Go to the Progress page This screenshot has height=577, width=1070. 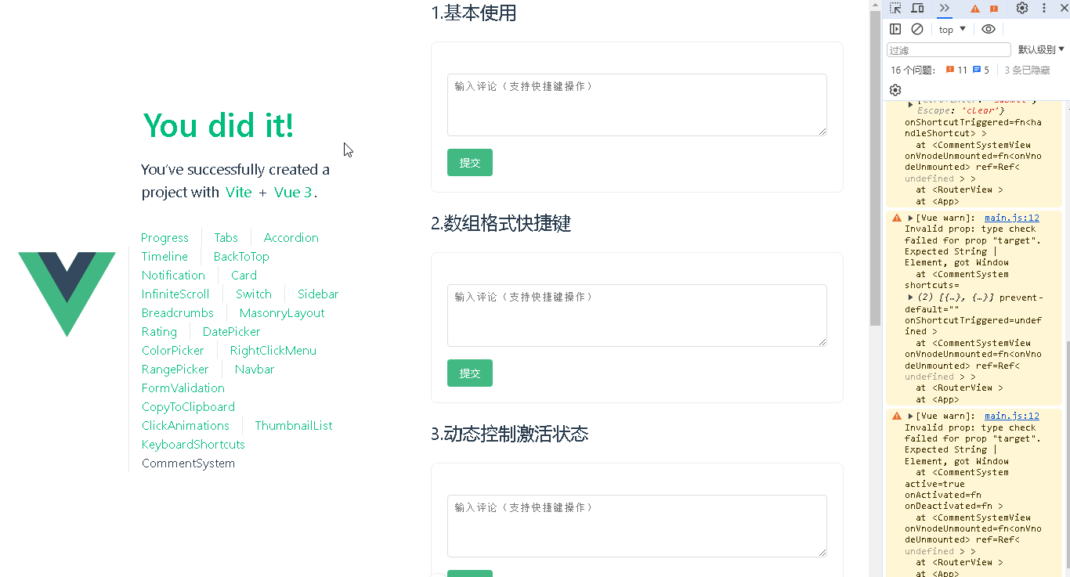pos(164,238)
